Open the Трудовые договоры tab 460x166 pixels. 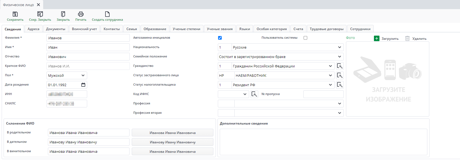326,29
